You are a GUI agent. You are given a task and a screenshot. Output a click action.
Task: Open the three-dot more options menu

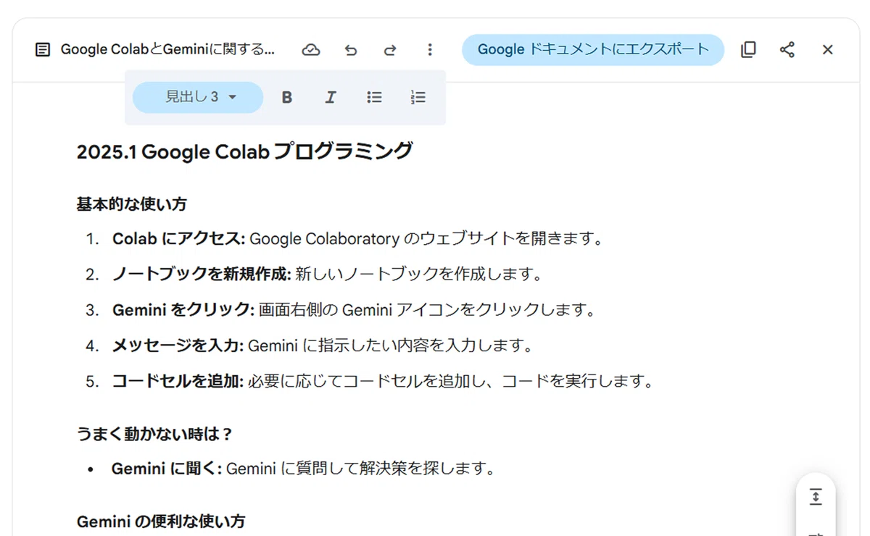click(430, 50)
